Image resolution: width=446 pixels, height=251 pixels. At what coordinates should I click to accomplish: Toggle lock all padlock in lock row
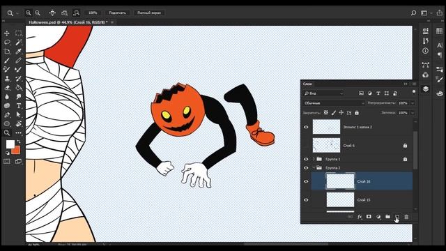pos(357,113)
